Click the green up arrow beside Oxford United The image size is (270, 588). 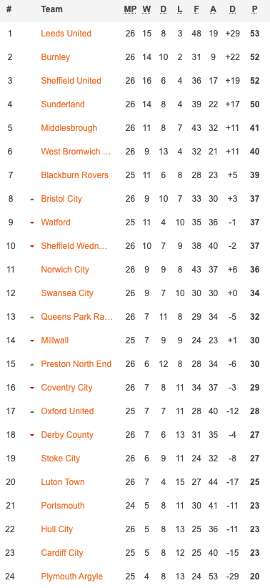tap(32, 412)
